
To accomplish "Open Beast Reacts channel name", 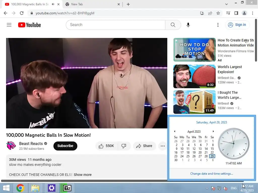I will pyautogui.click(x=31, y=143).
